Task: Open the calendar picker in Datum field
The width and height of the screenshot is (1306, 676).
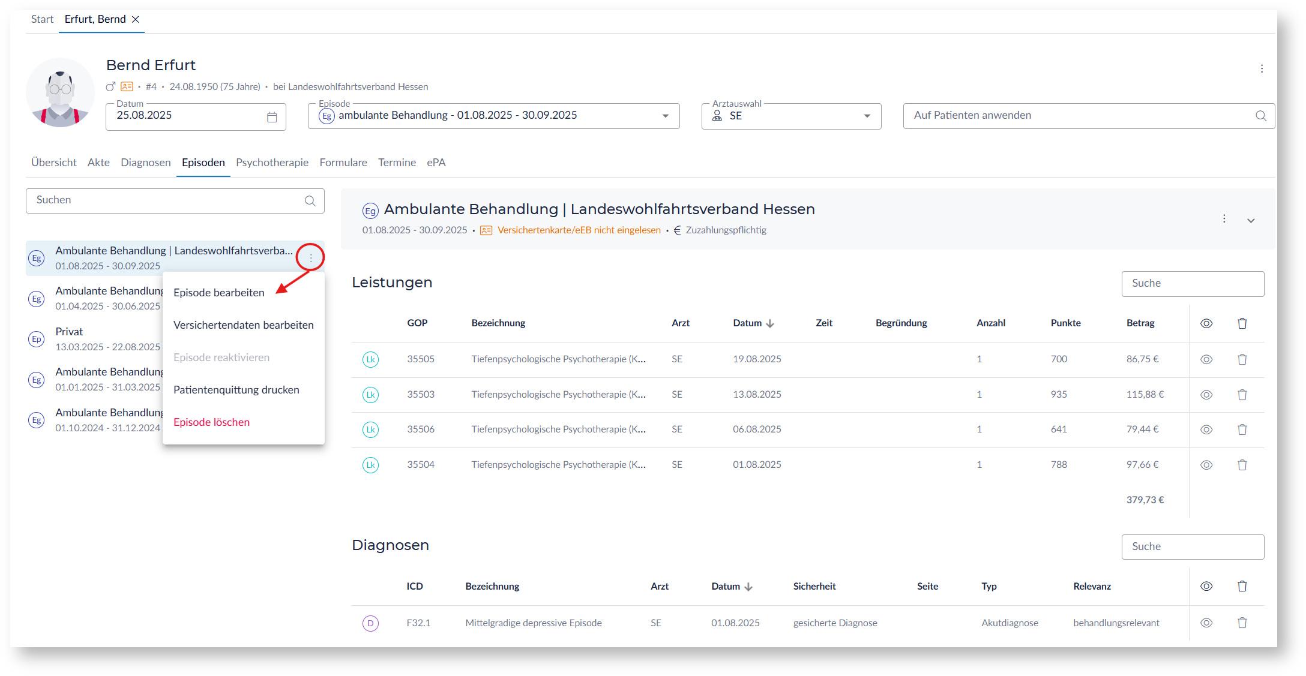Action: pyautogui.click(x=272, y=117)
